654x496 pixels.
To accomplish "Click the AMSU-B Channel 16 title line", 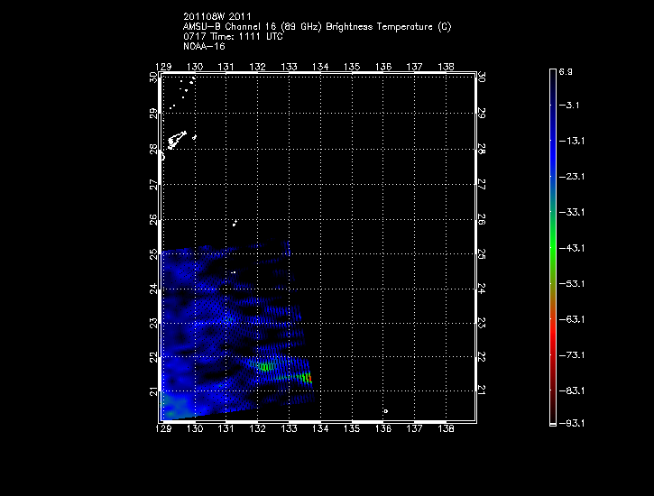I will (x=317, y=27).
